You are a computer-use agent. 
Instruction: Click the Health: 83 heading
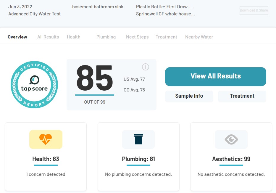[x=46, y=159]
